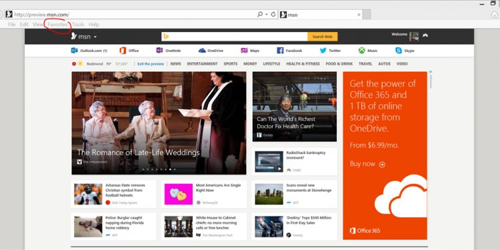Viewport: 500px width, 250px height.
Task: Go to the FOOD & DRINK section
Action: click(x=339, y=64)
